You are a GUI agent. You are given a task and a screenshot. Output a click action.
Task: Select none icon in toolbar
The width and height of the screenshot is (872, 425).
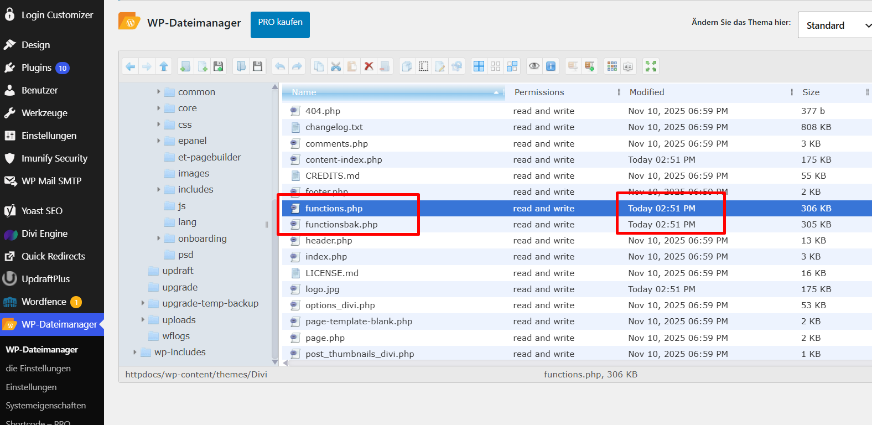[496, 66]
